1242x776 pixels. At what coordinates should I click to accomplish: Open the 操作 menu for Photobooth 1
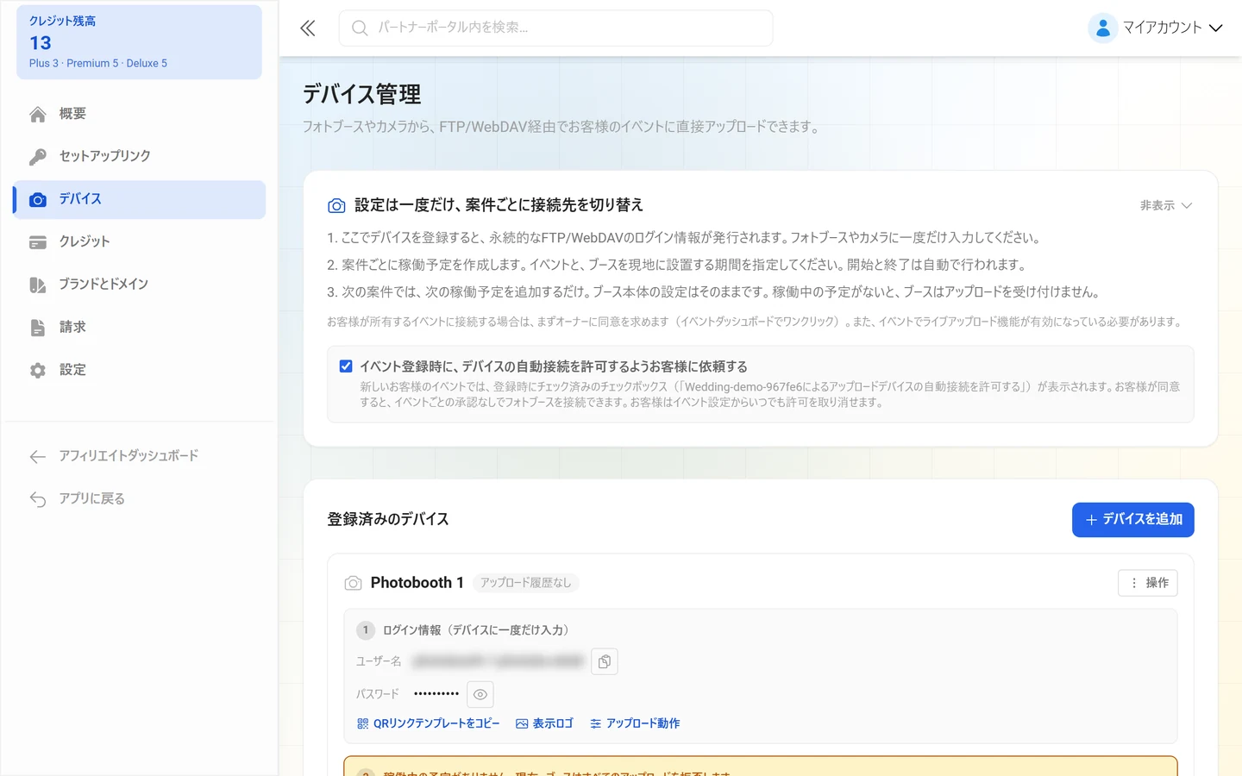(x=1148, y=583)
